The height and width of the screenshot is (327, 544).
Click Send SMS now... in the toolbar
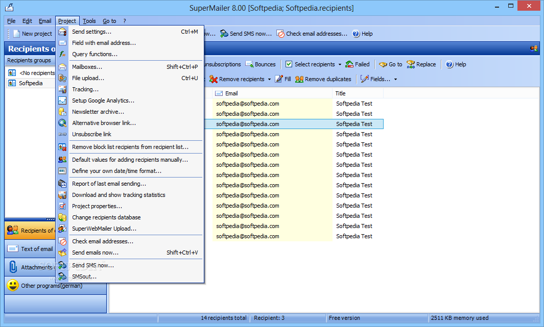pos(246,34)
